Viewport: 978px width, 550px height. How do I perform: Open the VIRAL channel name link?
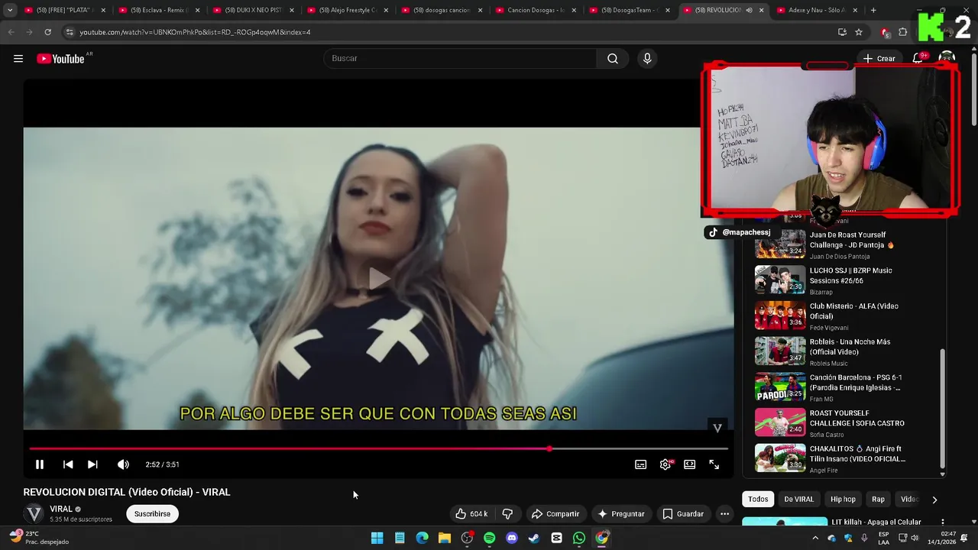[61, 509]
